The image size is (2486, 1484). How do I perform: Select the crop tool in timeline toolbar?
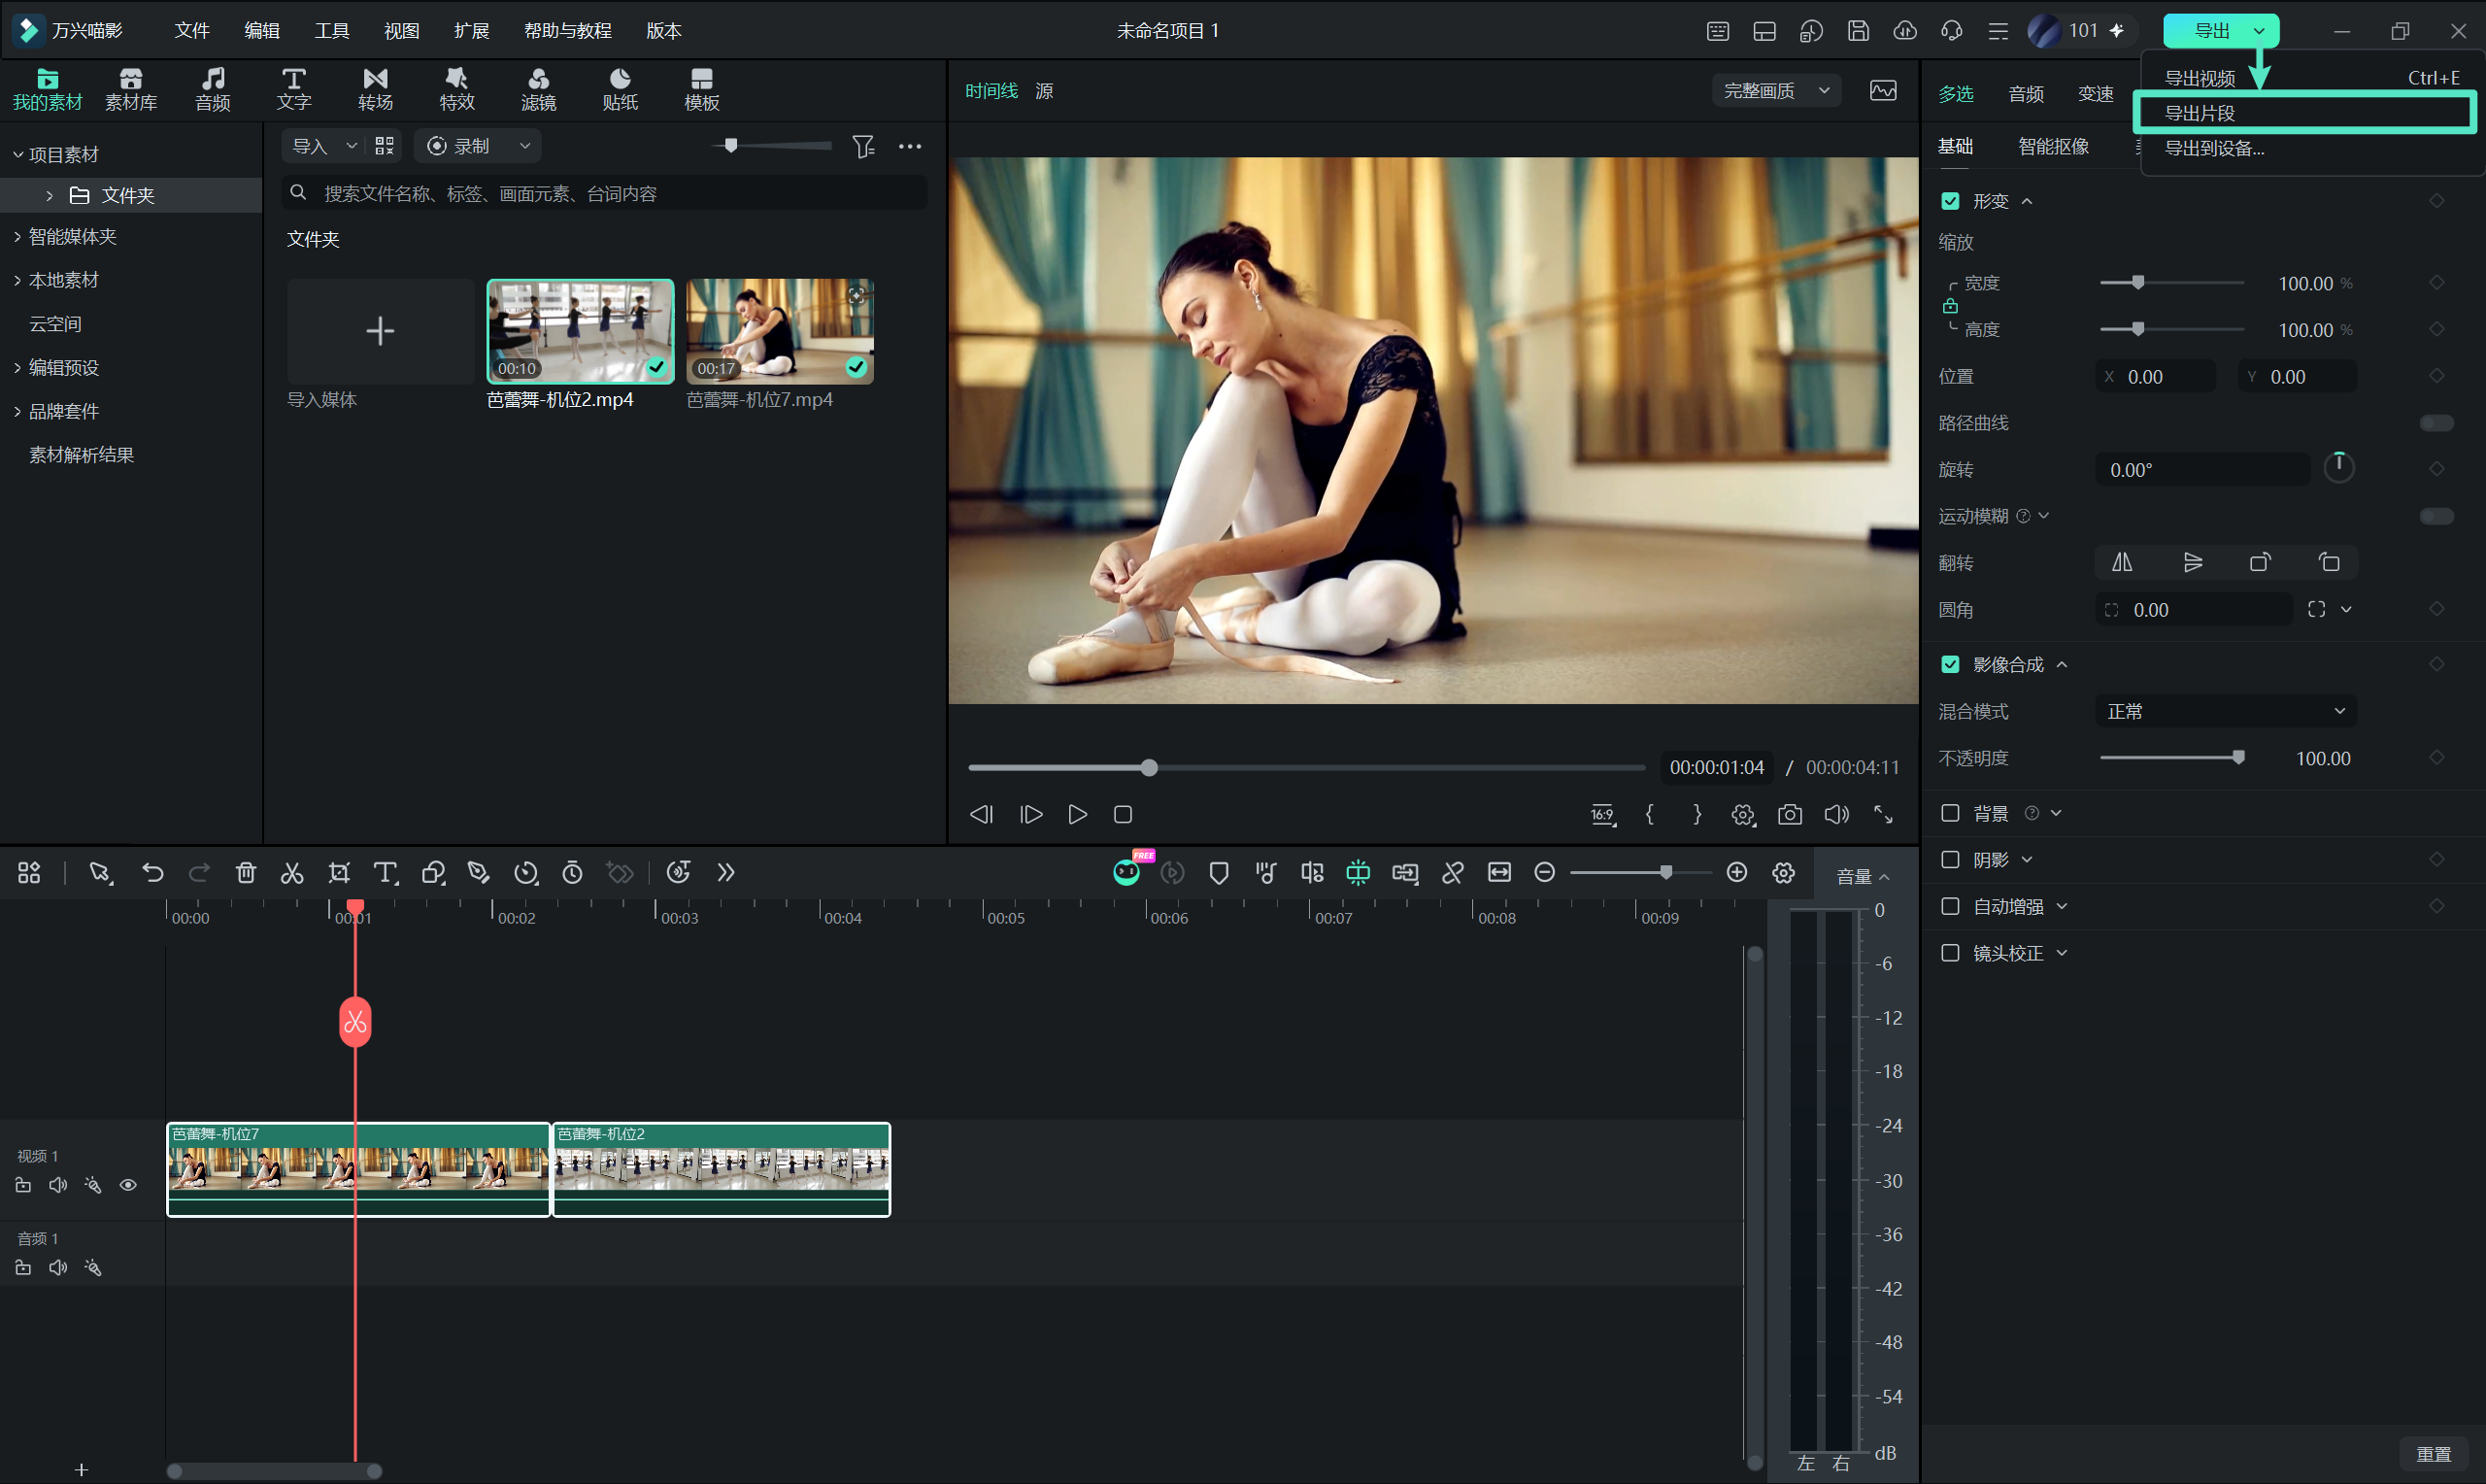click(x=339, y=873)
